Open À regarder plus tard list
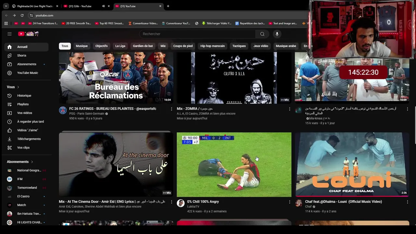The image size is (416, 234). point(26,122)
